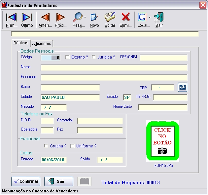Click the bottom Sair button
This screenshot has height=195, width=208.
(58, 181)
